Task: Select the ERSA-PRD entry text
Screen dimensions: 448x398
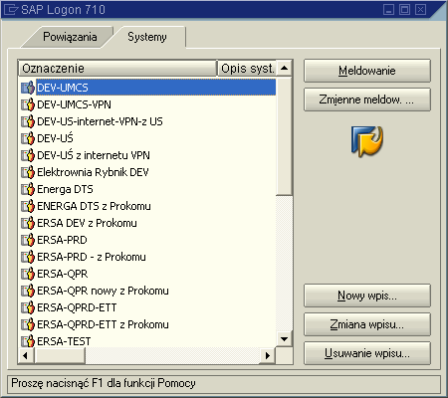Action: click(x=62, y=240)
